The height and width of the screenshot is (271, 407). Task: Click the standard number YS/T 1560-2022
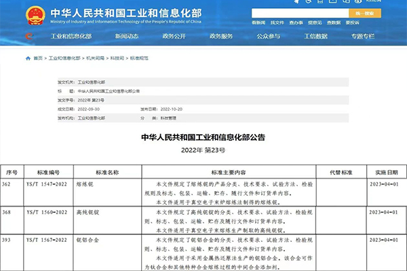(47, 212)
